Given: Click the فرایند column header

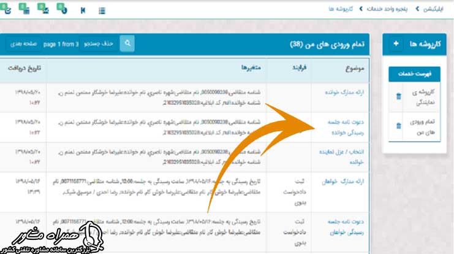Looking at the screenshot, I should coord(299,68).
